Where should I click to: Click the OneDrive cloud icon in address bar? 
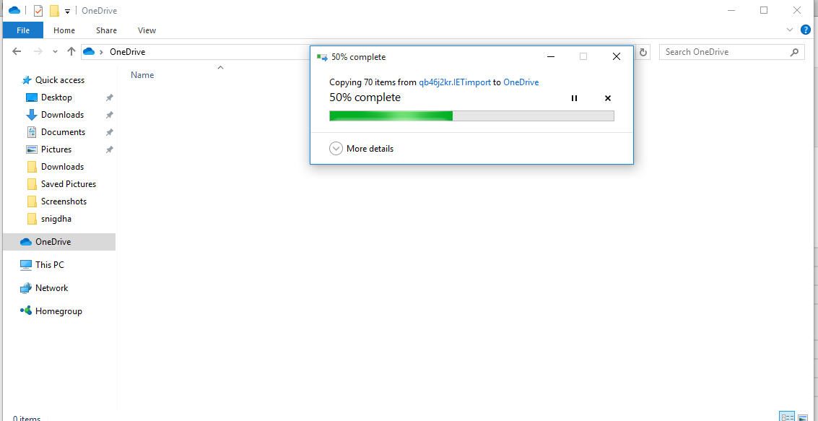pos(89,52)
